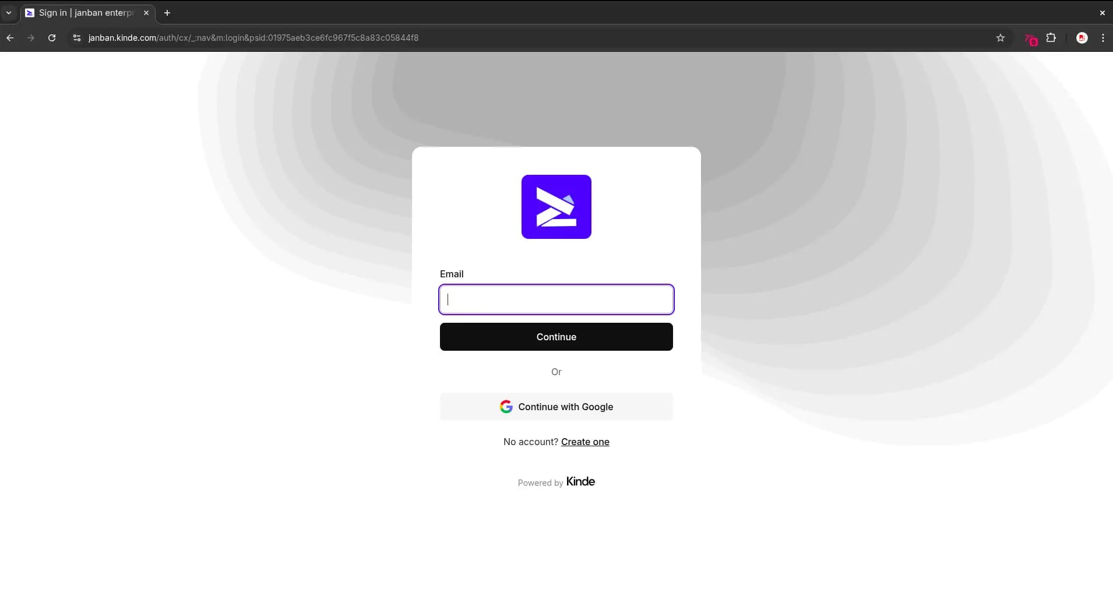Open the Chrome three-dot menu
1113x610 pixels.
click(1103, 38)
